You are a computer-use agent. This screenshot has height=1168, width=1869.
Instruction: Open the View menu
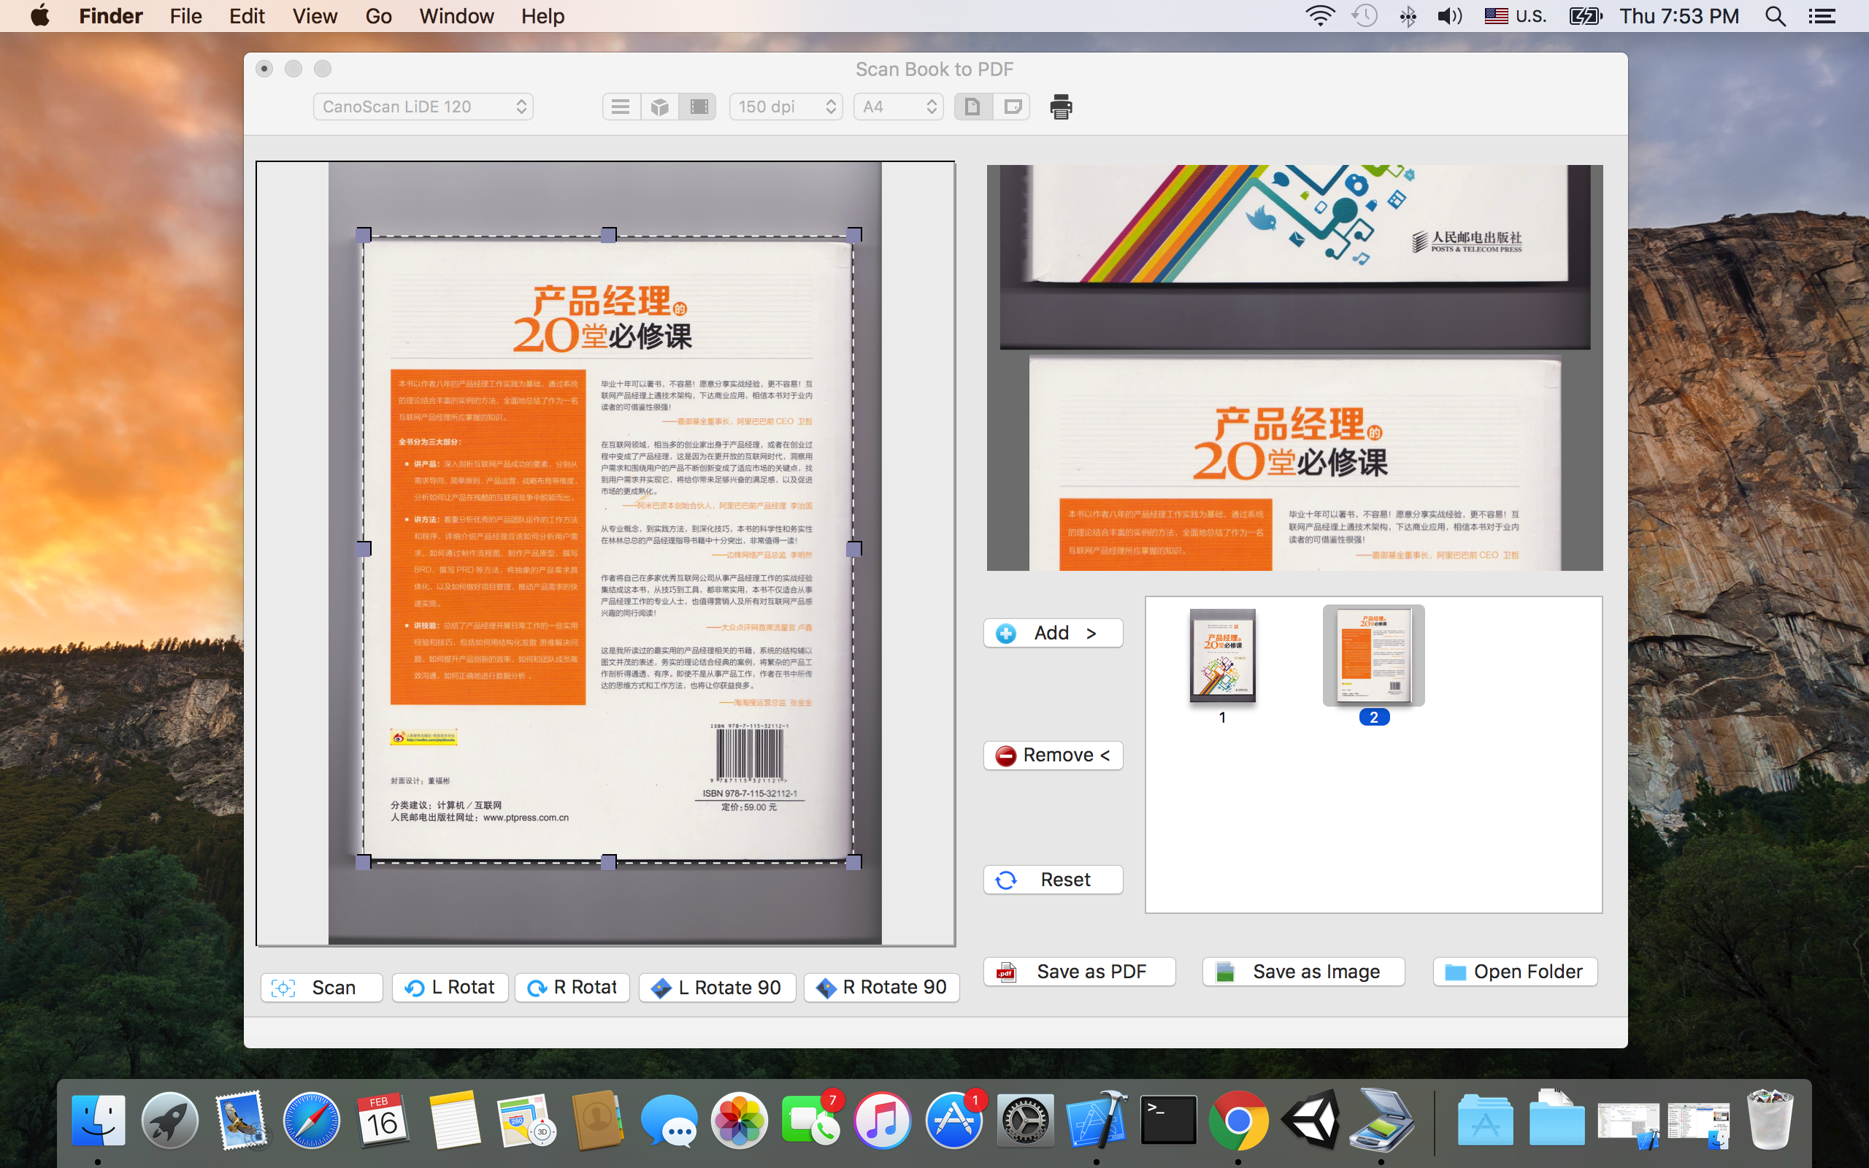coord(315,16)
